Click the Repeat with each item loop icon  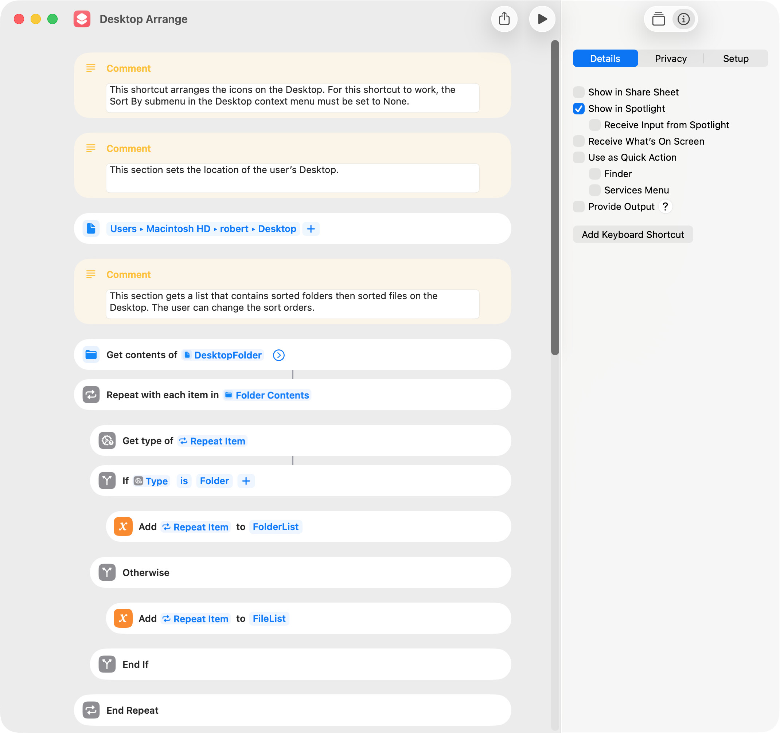(91, 395)
